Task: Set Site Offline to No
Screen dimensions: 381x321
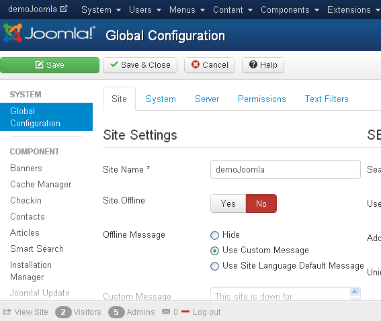Action: [x=261, y=203]
